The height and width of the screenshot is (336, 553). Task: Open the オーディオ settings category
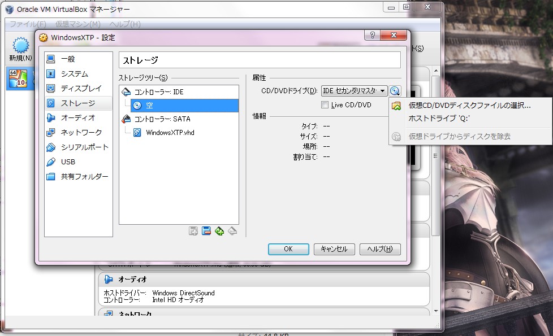[x=78, y=117]
